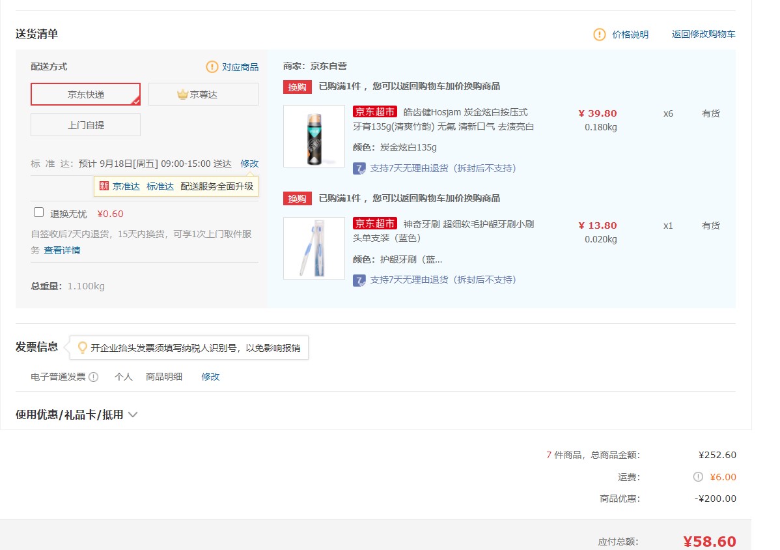Enable the 退换无忧 checkbox
Viewport: 780px width, 550px height.
point(39,212)
